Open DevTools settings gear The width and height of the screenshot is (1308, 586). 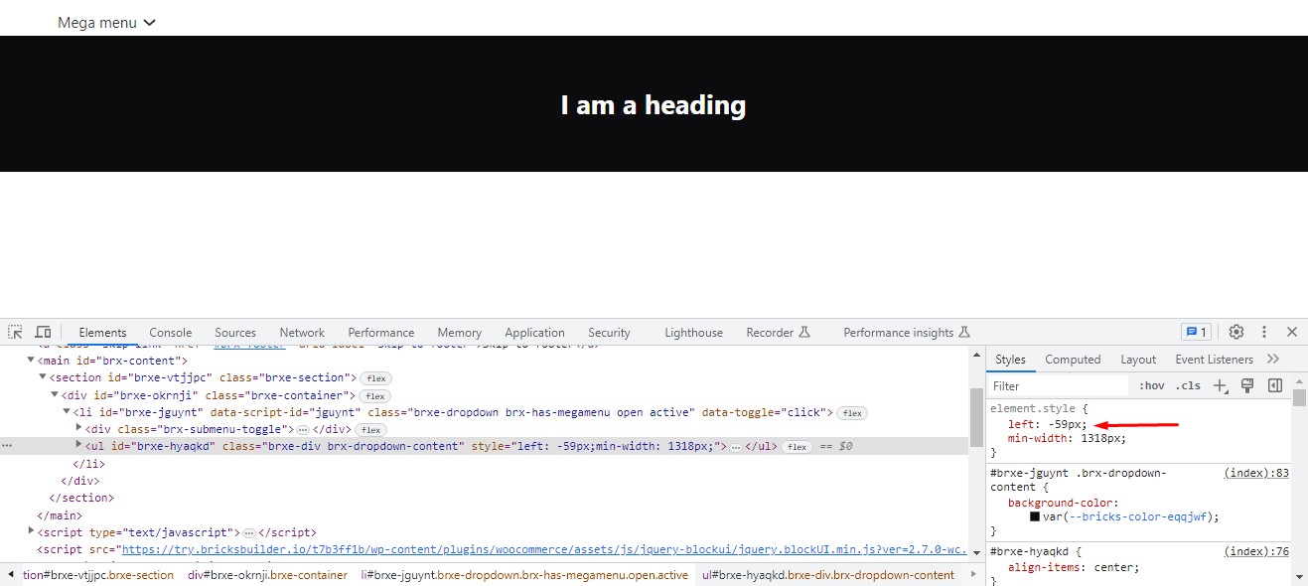pyautogui.click(x=1235, y=331)
